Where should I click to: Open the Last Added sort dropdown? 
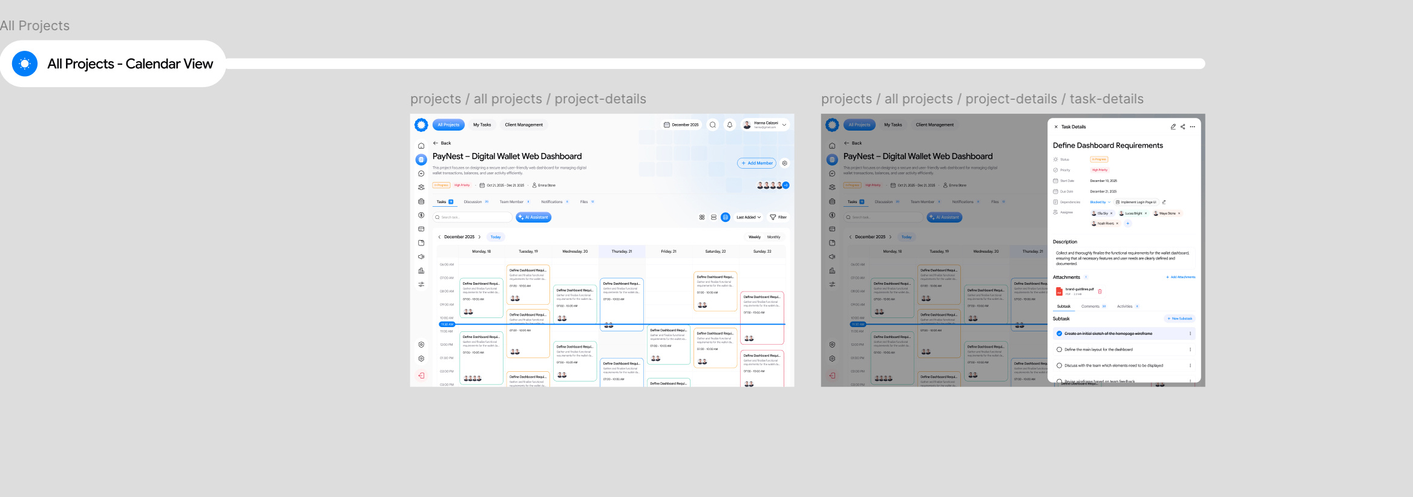coord(749,217)
